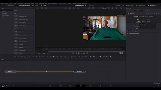Add a Fast Noise node from the toolbar
This screenshot has height=90, width=161.
[x=19, y=57]
